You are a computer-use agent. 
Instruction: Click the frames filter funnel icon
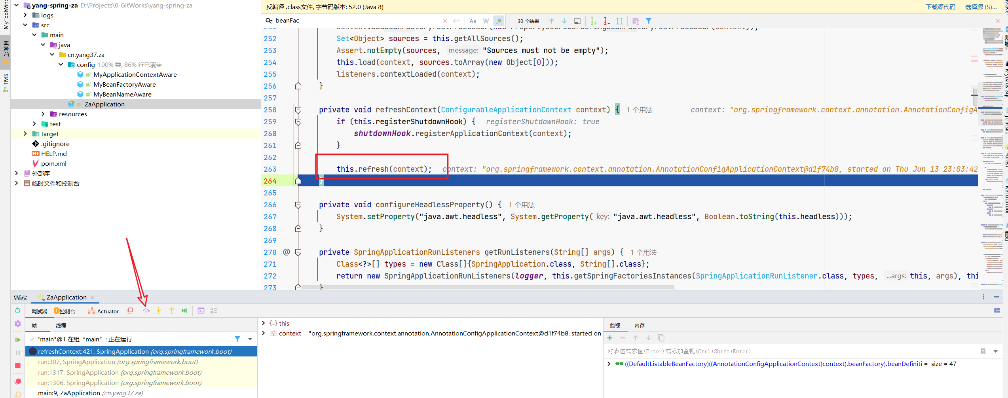[x=237, y=339]
